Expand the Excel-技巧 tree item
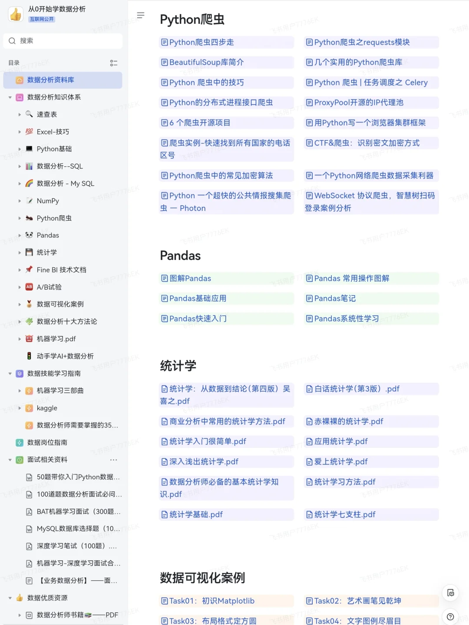 [20, 132]
